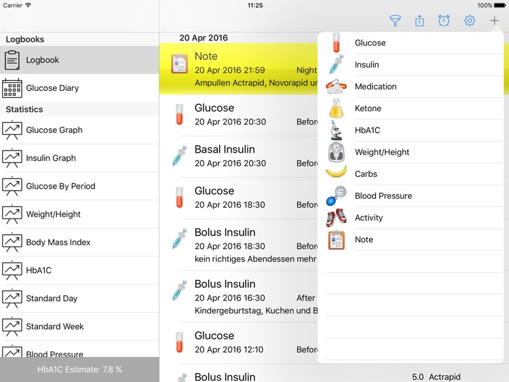Click the 20 Apr 2016 date header
509x382 pixels.
pos(204,37)
